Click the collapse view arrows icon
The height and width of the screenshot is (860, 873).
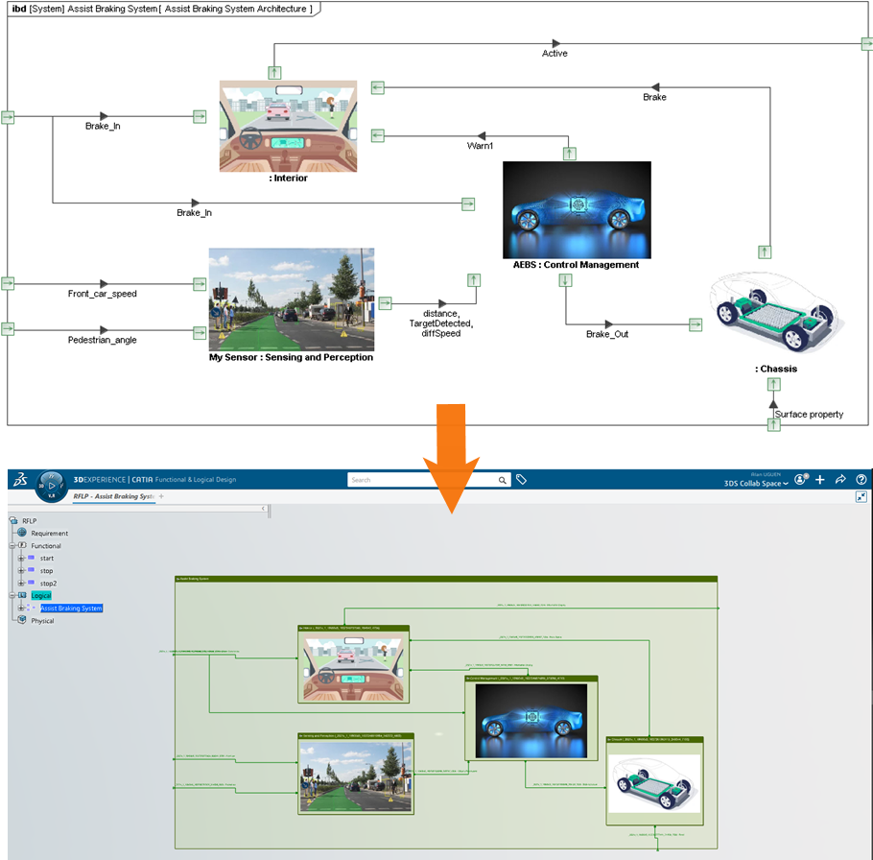pyautogui.click(x=861, y=496)
